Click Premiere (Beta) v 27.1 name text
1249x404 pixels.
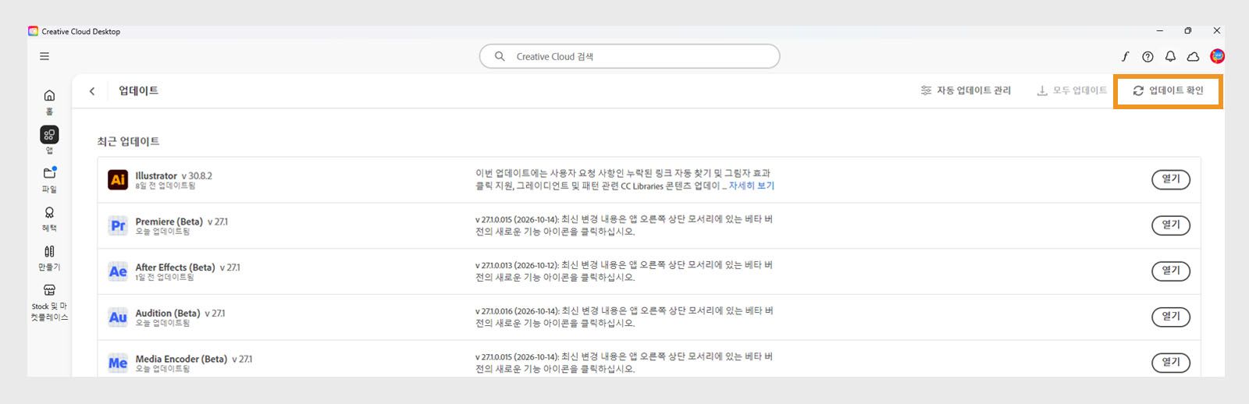click(182, 221)
